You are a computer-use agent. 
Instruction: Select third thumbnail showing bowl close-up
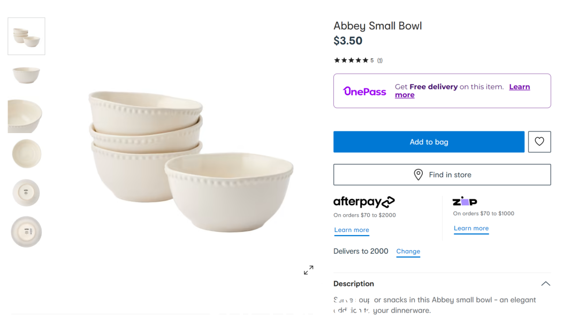click(x=25, y=116)
